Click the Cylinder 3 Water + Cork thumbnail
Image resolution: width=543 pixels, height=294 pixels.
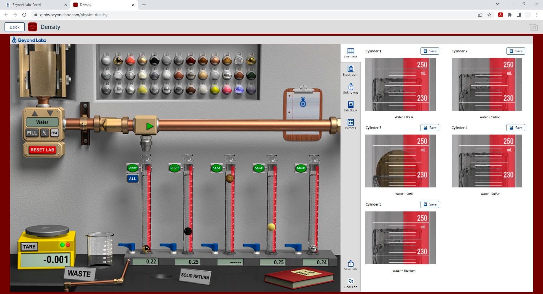pos(400,161)
